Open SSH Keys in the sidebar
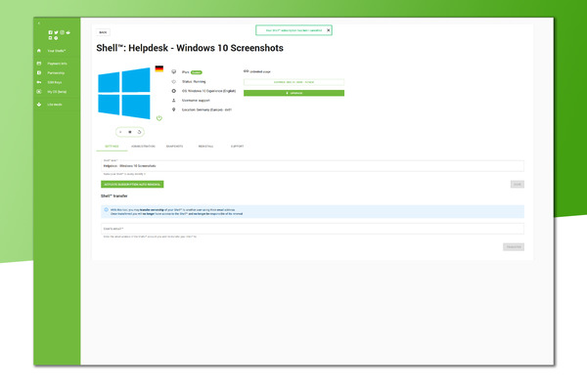This screenshot has height=391, width=587. (55, 83)
